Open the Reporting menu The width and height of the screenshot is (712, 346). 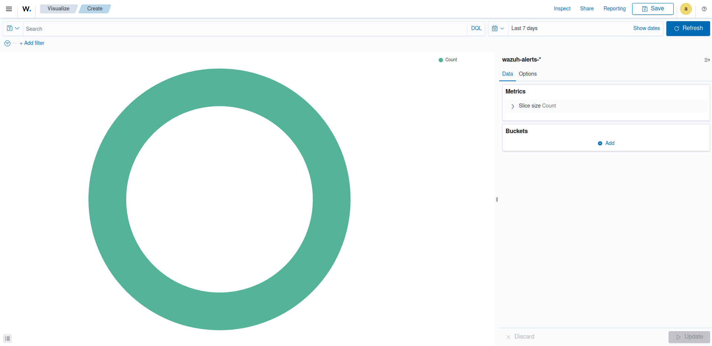[614, 9]
